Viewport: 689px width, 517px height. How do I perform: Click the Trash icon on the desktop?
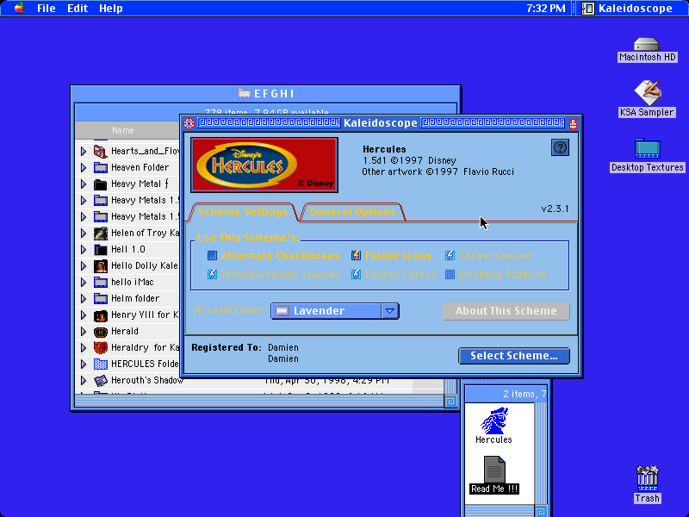(x=648, y=478)
